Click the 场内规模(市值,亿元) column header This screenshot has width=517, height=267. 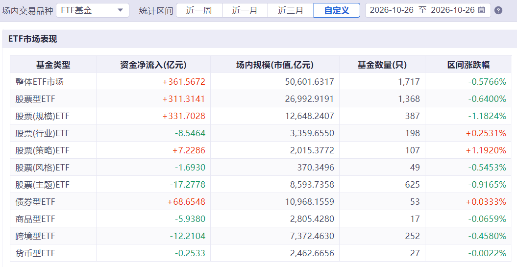275,65
